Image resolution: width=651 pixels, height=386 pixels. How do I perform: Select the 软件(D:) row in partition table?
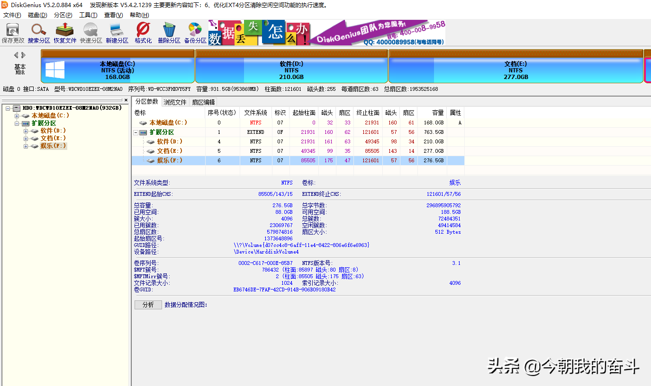(x=298, y=141)
